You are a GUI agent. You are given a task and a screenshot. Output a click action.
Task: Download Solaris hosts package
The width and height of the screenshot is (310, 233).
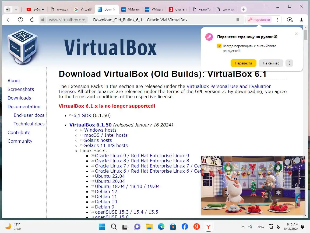tap(98, 140)
